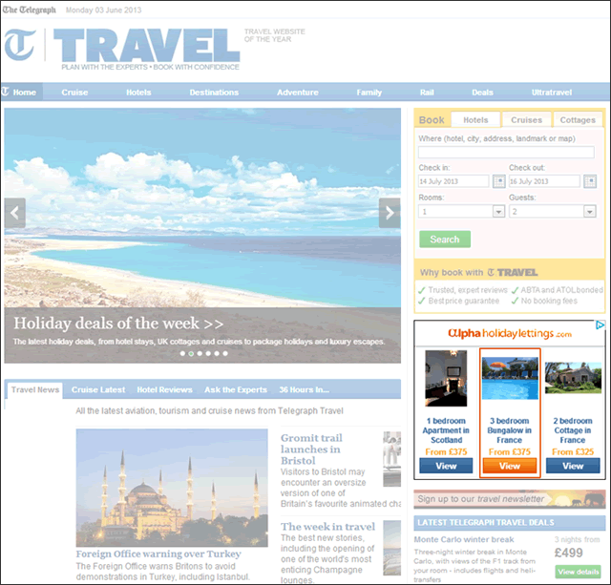Click The Telegraph masthead logo
The image size is (611, 585).
[x=29, y=9]
